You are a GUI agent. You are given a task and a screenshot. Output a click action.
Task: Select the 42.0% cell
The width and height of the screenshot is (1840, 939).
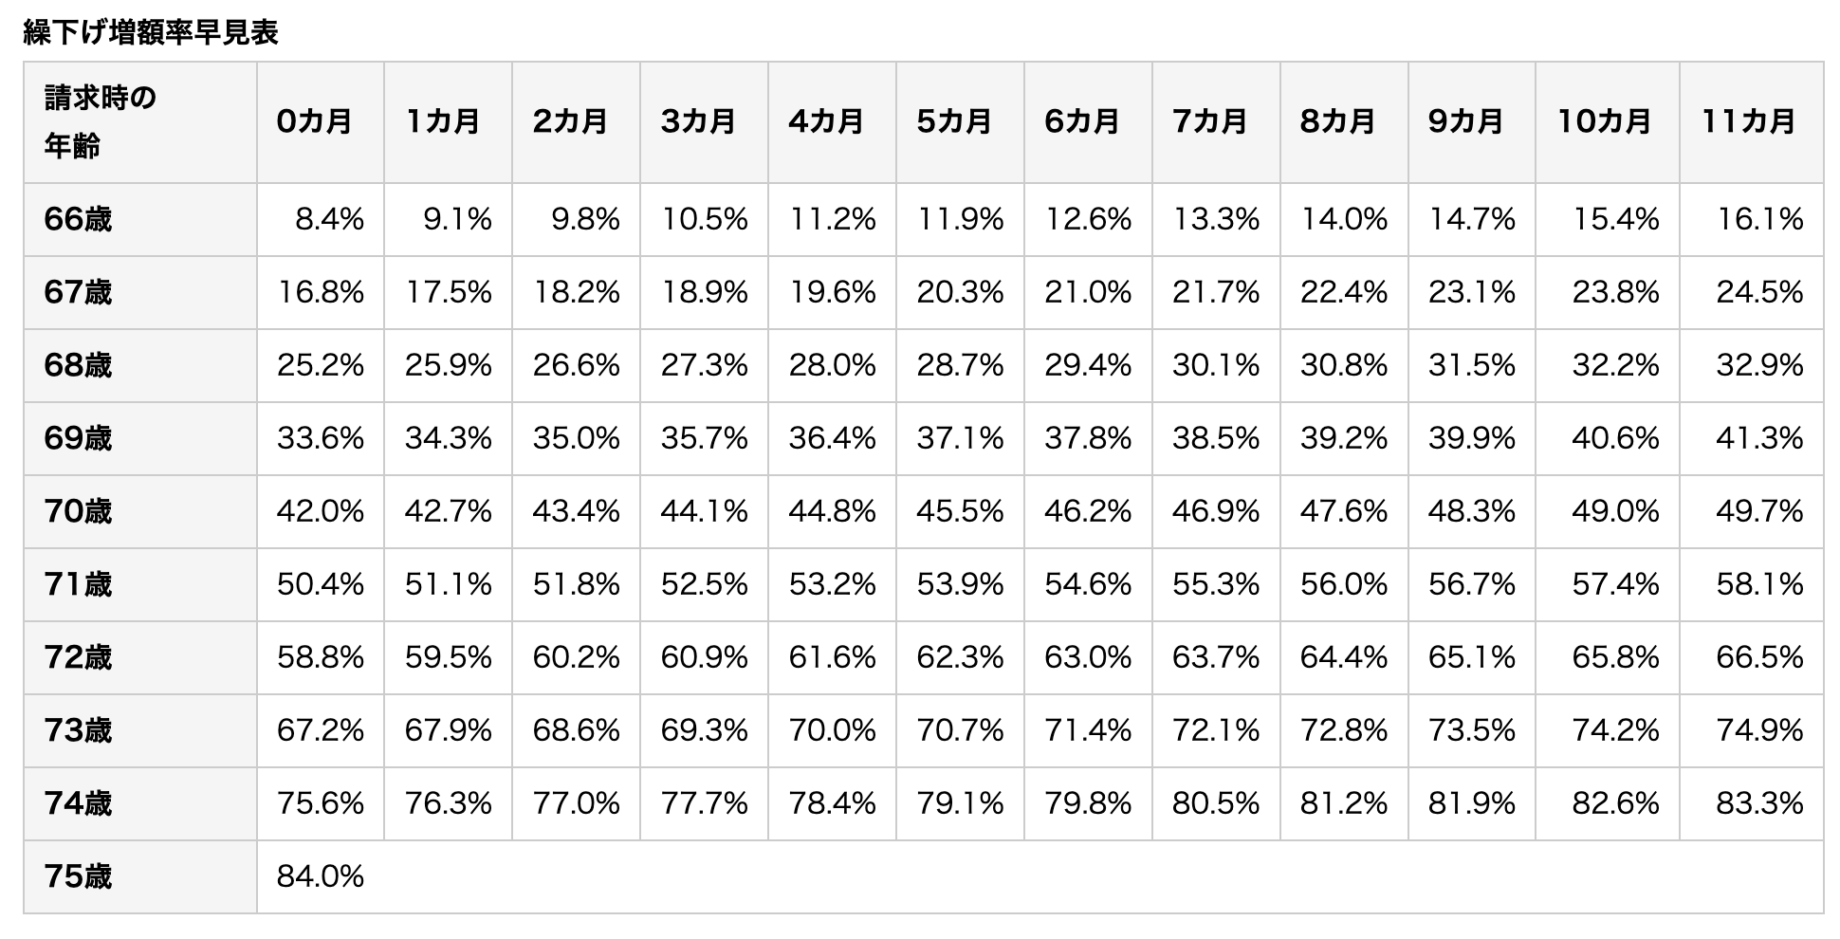321,511
